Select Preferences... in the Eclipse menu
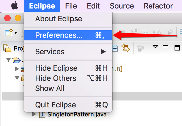182x126 pixels. pyautogui.click(x=68, y=35)
